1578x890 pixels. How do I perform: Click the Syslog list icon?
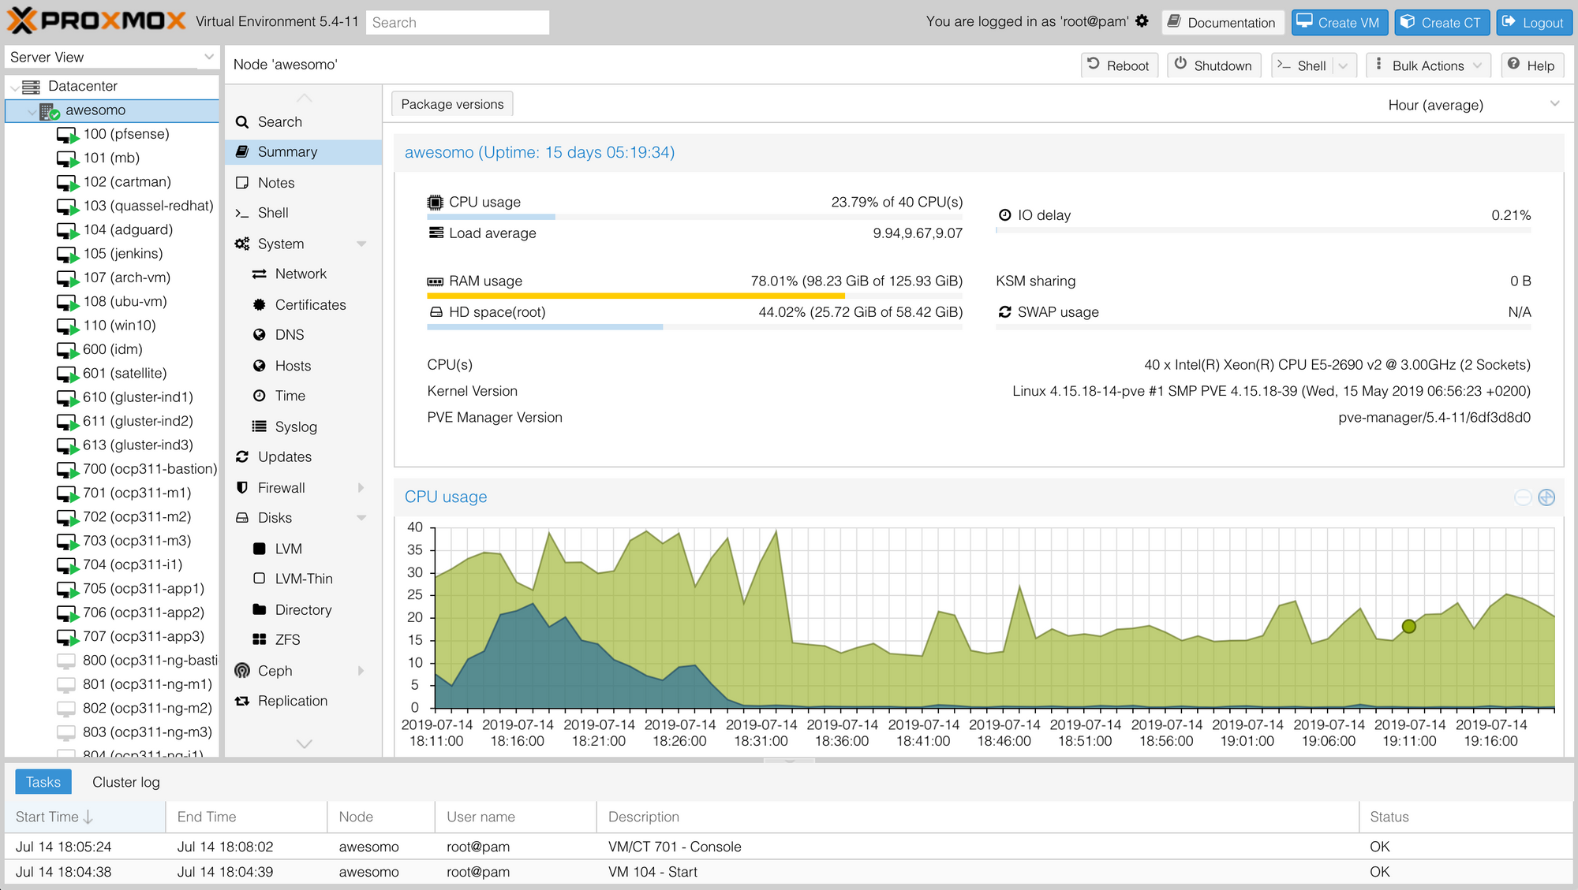coord(259,426)
